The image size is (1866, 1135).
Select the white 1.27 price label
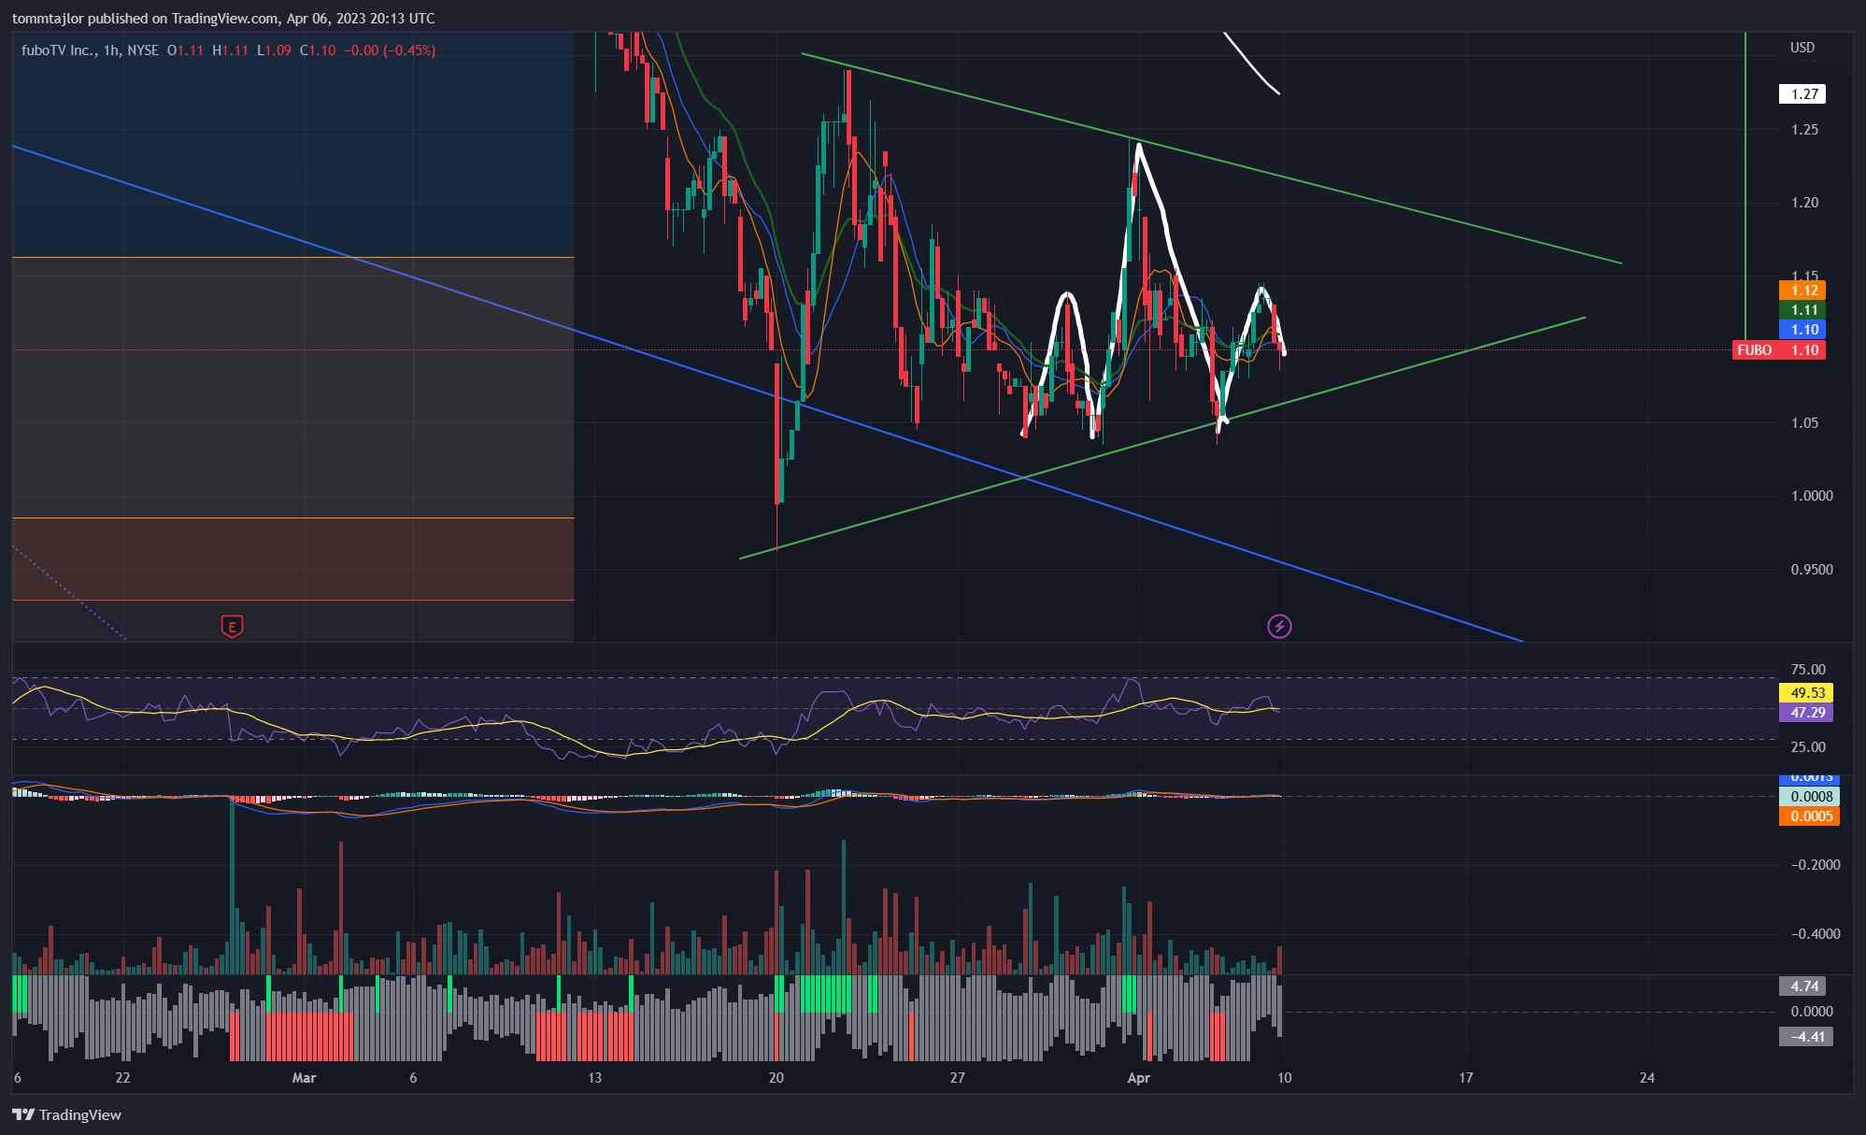point(1802,93)
